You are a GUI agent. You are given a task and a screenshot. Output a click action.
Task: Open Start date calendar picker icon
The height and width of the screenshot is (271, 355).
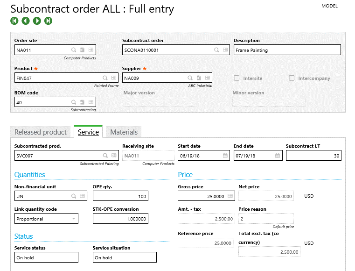coord(225,156)
